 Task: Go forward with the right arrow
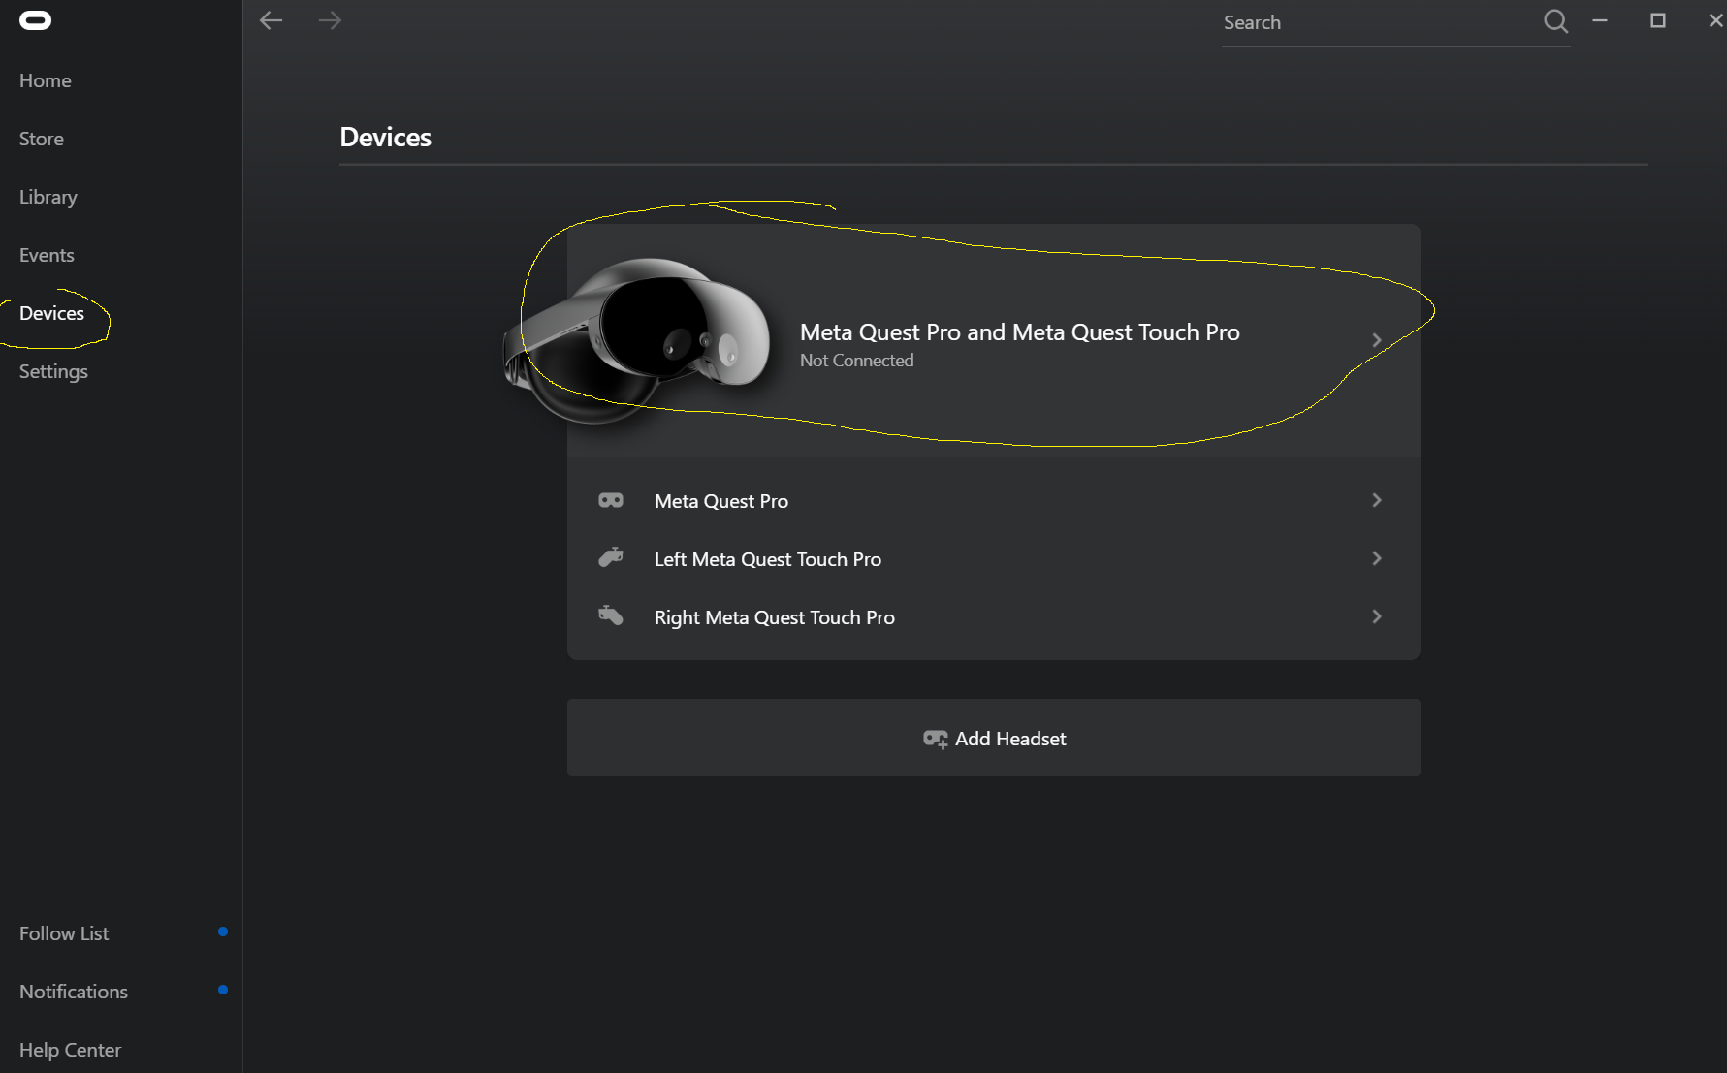[330, 20]
